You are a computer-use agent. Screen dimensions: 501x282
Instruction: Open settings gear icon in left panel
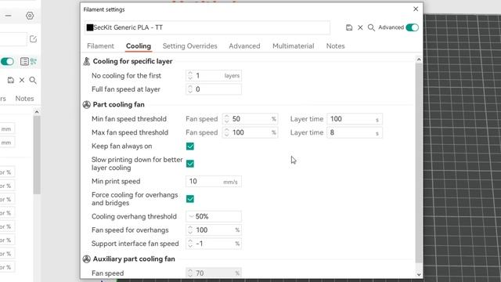click(x=30, y=16)
